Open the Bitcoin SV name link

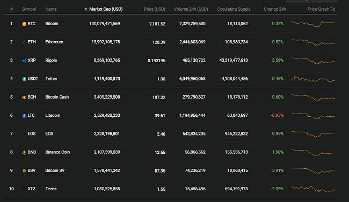pyautogui.click(x=55, y=170)
